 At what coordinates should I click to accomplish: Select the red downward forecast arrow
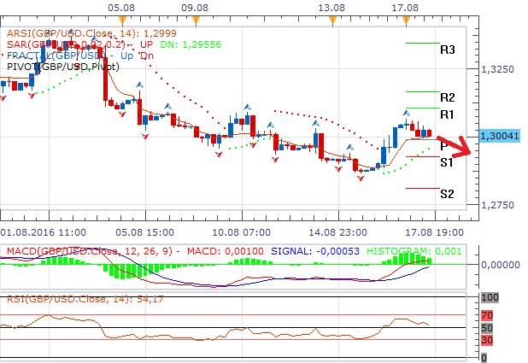click(464, 146)
